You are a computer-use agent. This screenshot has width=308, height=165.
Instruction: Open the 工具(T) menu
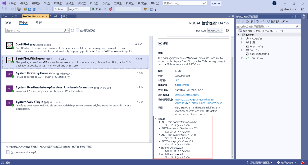point(118,3)
